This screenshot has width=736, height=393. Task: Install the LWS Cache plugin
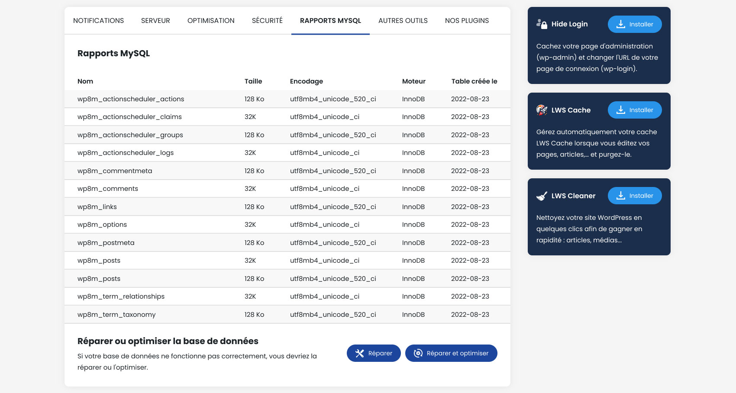click(x=635, y=110)
